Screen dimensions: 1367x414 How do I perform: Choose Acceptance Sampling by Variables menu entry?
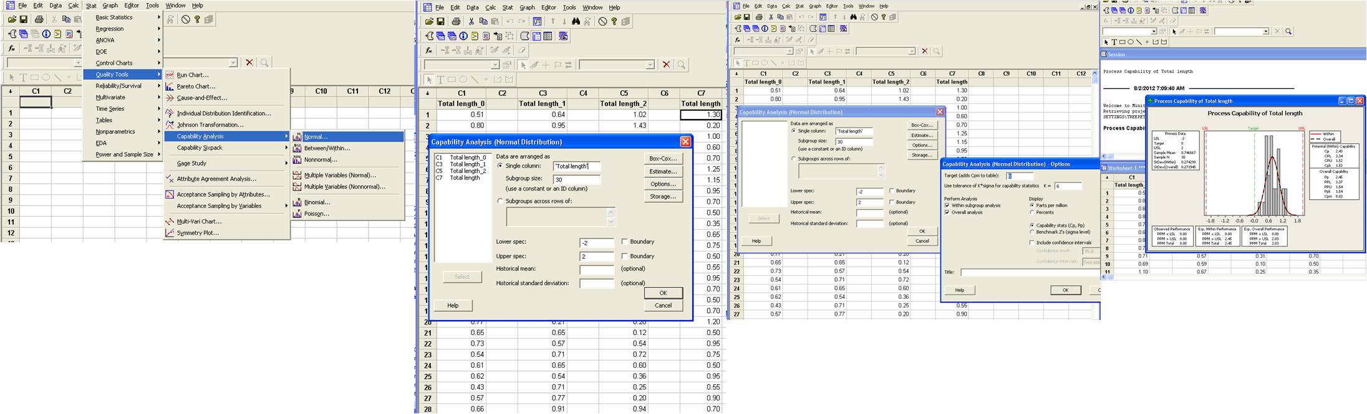coord(227,206)
